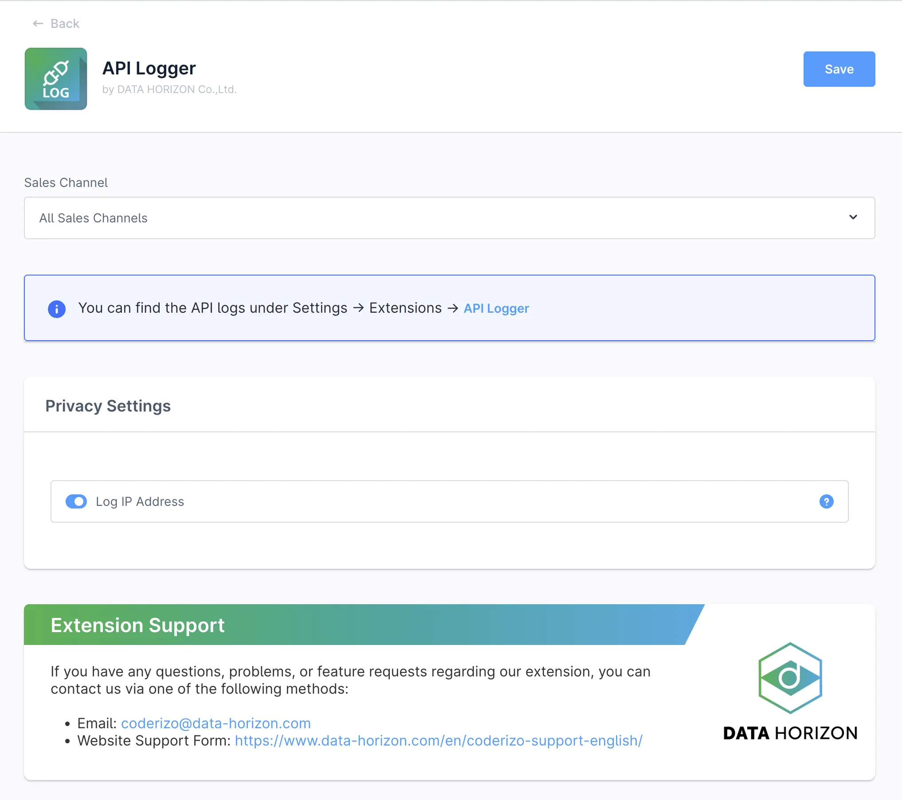Click the Sales Channel field label
Screen dimensions: 902x800
pyautogui.click(x=66, y=183)
